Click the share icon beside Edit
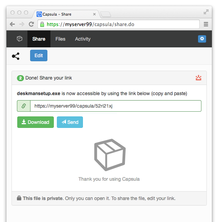The width and height of the screenshot is (219, 222). [16, 56]
